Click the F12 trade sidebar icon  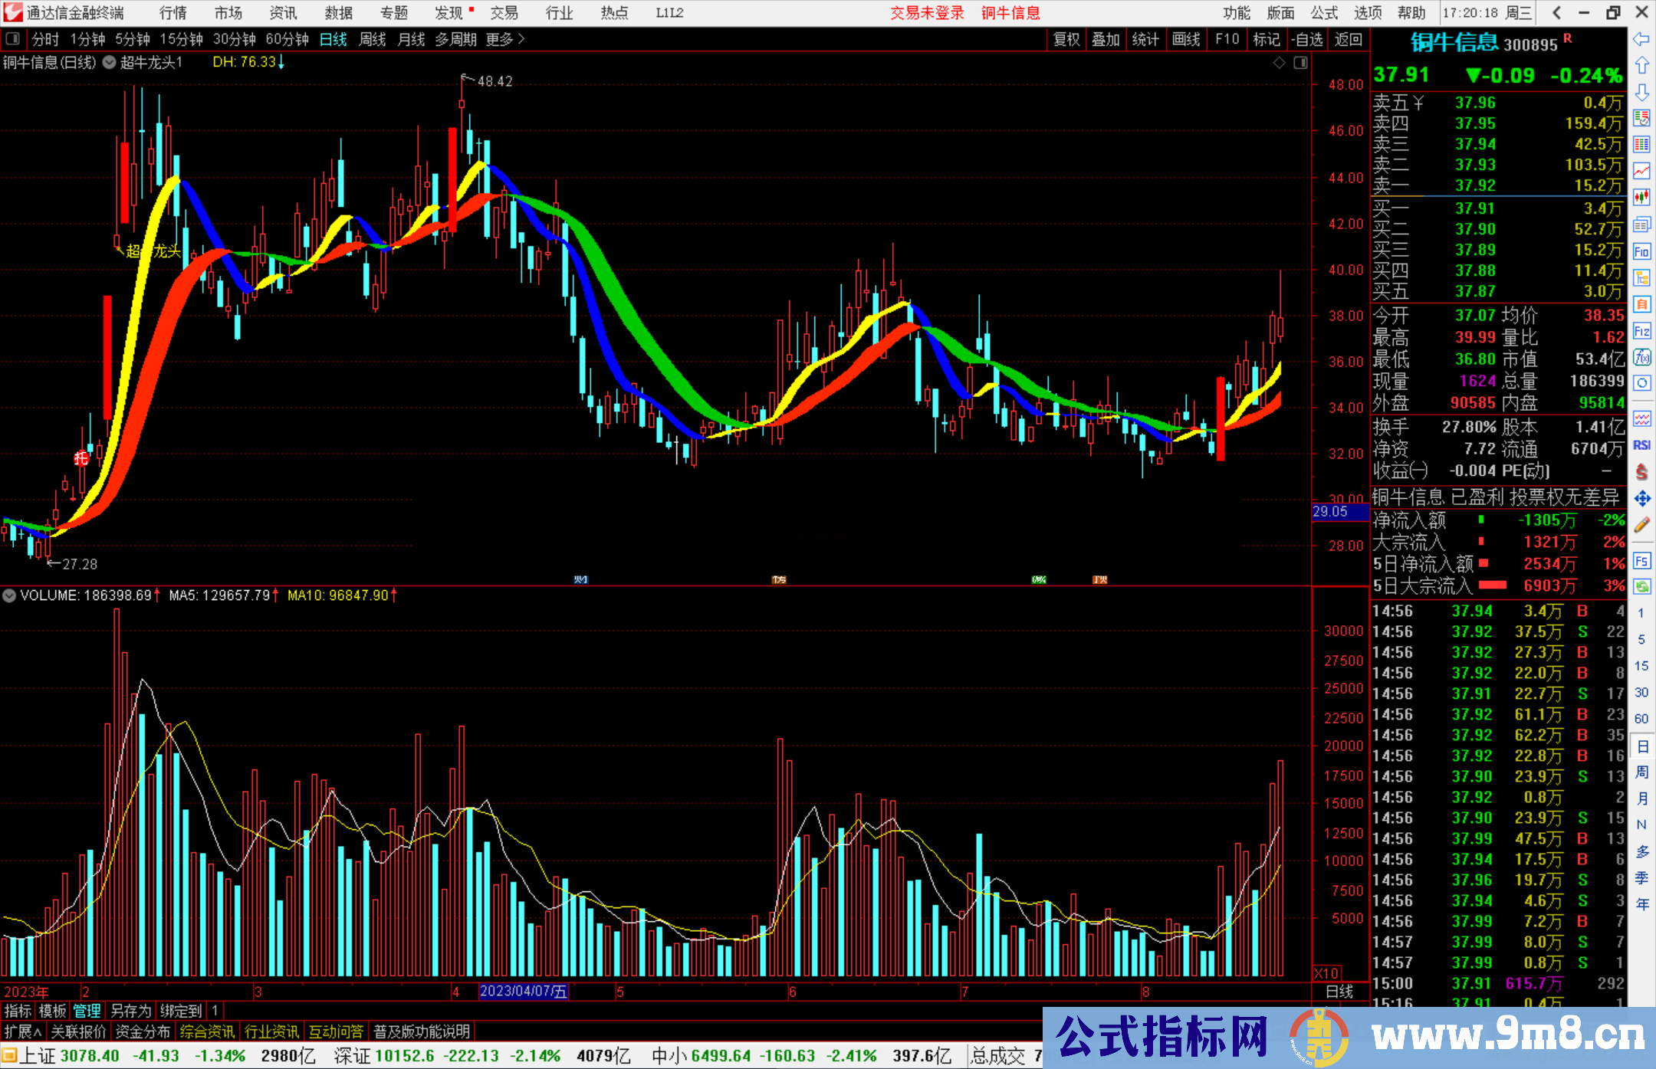[1641, 331]
